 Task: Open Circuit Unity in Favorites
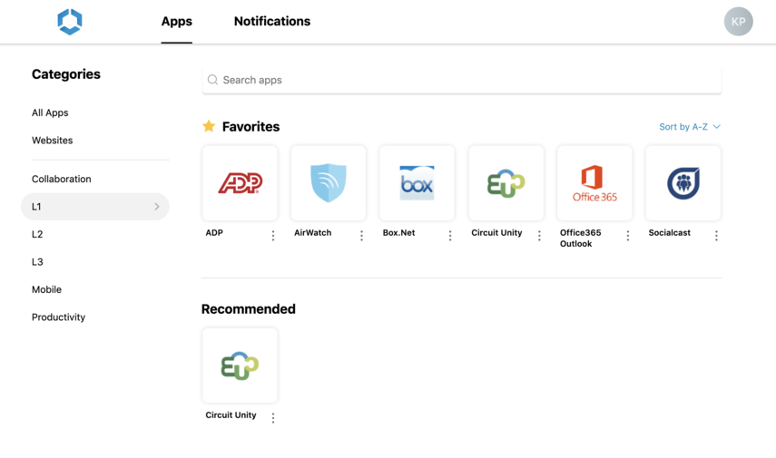point(506,183)
